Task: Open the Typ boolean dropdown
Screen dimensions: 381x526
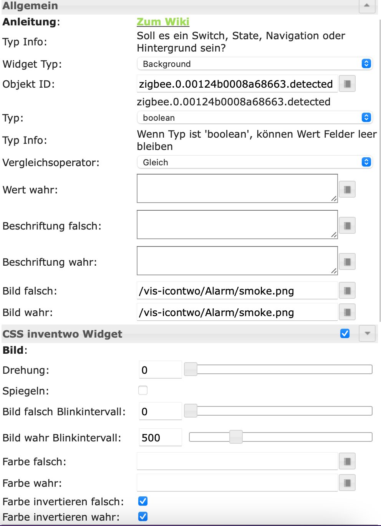Action: click(255, 118)
